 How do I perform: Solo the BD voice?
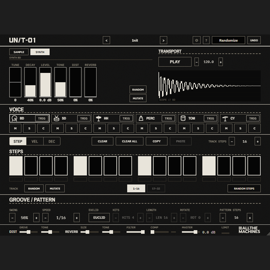[29, 128]
